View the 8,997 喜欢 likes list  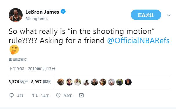pos(41,82)
